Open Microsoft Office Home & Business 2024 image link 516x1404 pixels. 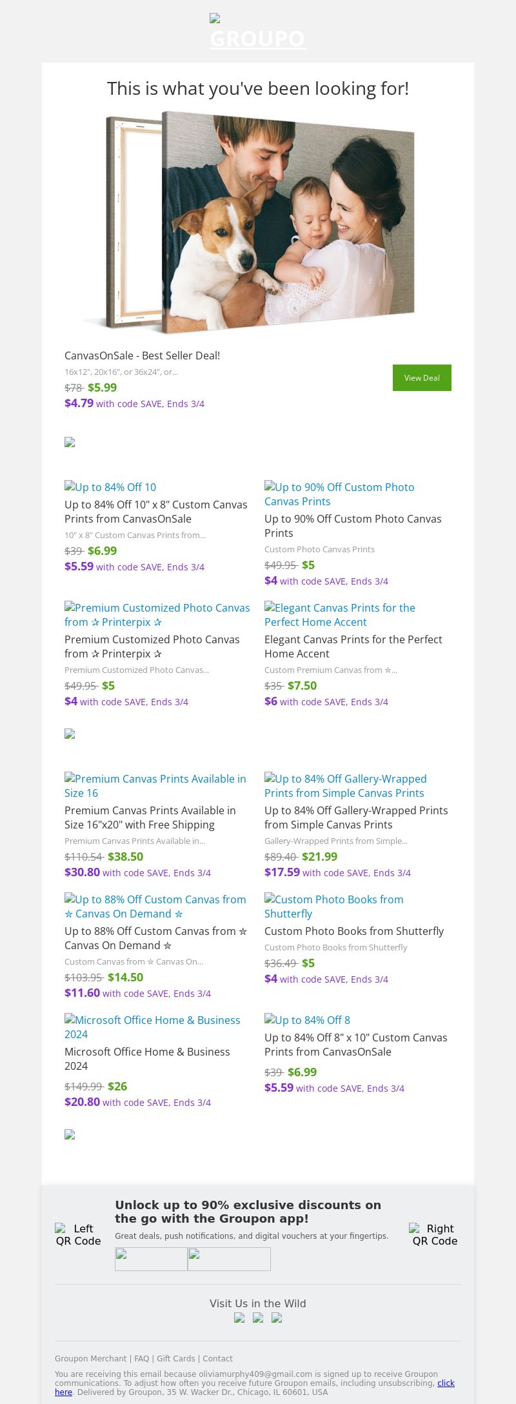[x=152, y=1027]
